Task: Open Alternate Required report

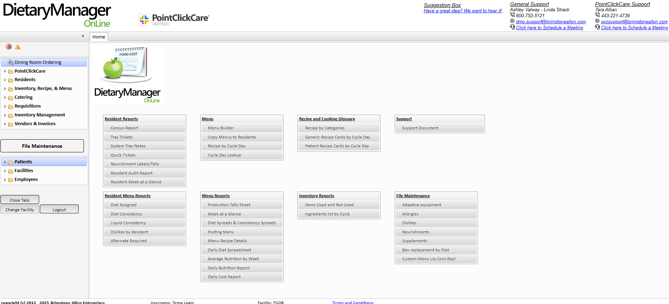Action: pos(145,241)
